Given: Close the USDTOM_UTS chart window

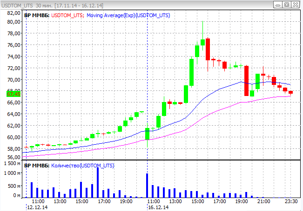Looking at the screenshot, I should [x=296, y=5].
